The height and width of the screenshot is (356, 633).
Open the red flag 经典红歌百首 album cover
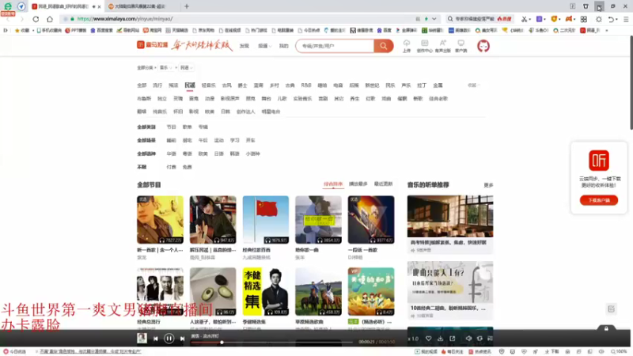(x=266, y=220)
